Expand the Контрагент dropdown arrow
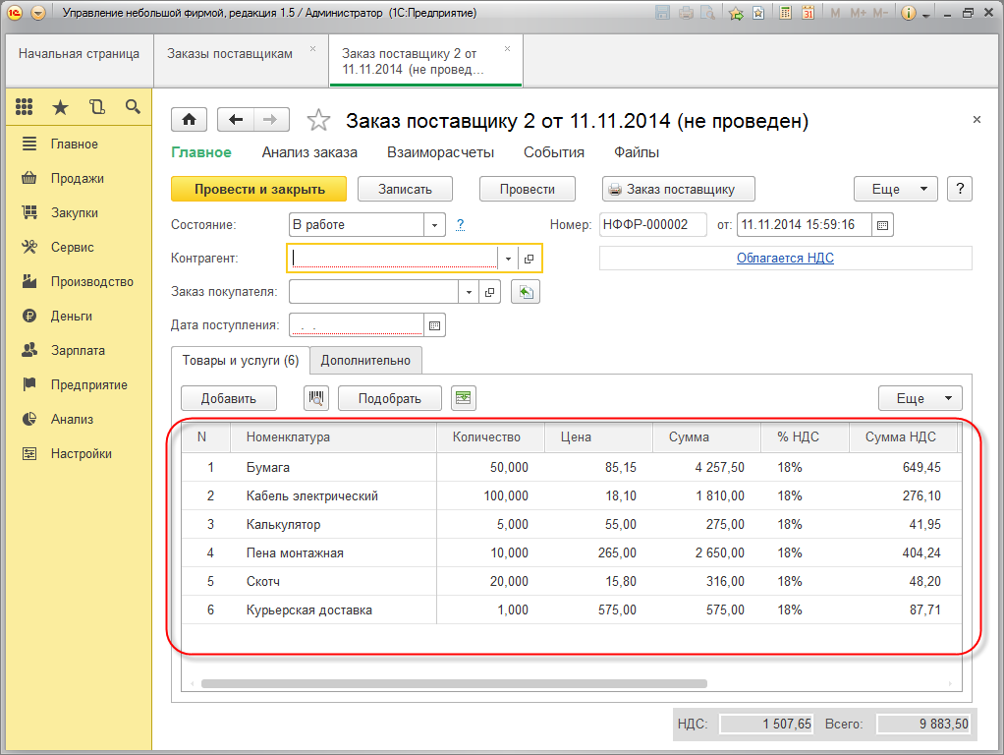1004x755 pixels. click(508, 259)
